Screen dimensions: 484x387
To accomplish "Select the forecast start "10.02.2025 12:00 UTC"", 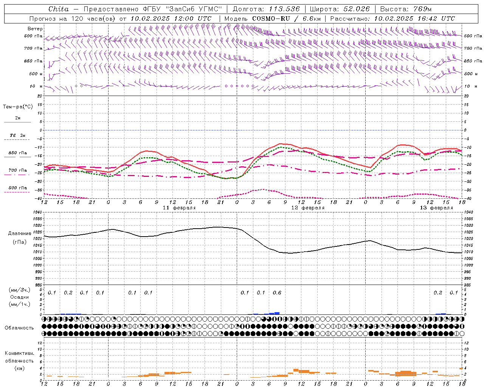I will (171, 19).
